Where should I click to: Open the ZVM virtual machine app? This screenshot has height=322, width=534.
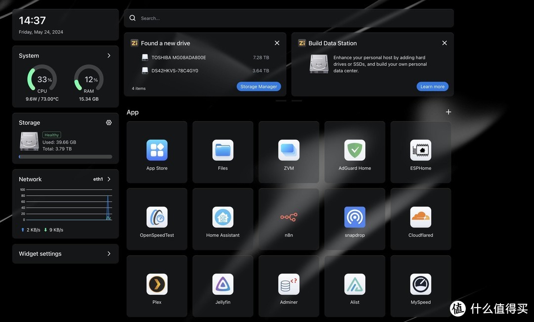(289, 150)
